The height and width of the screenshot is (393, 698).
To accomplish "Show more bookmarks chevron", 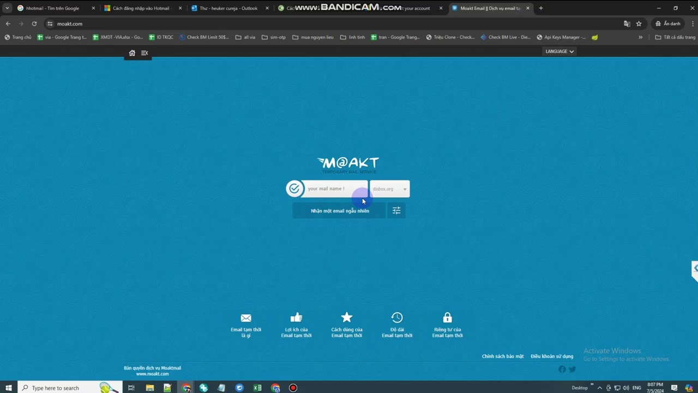I will (640, 37).
